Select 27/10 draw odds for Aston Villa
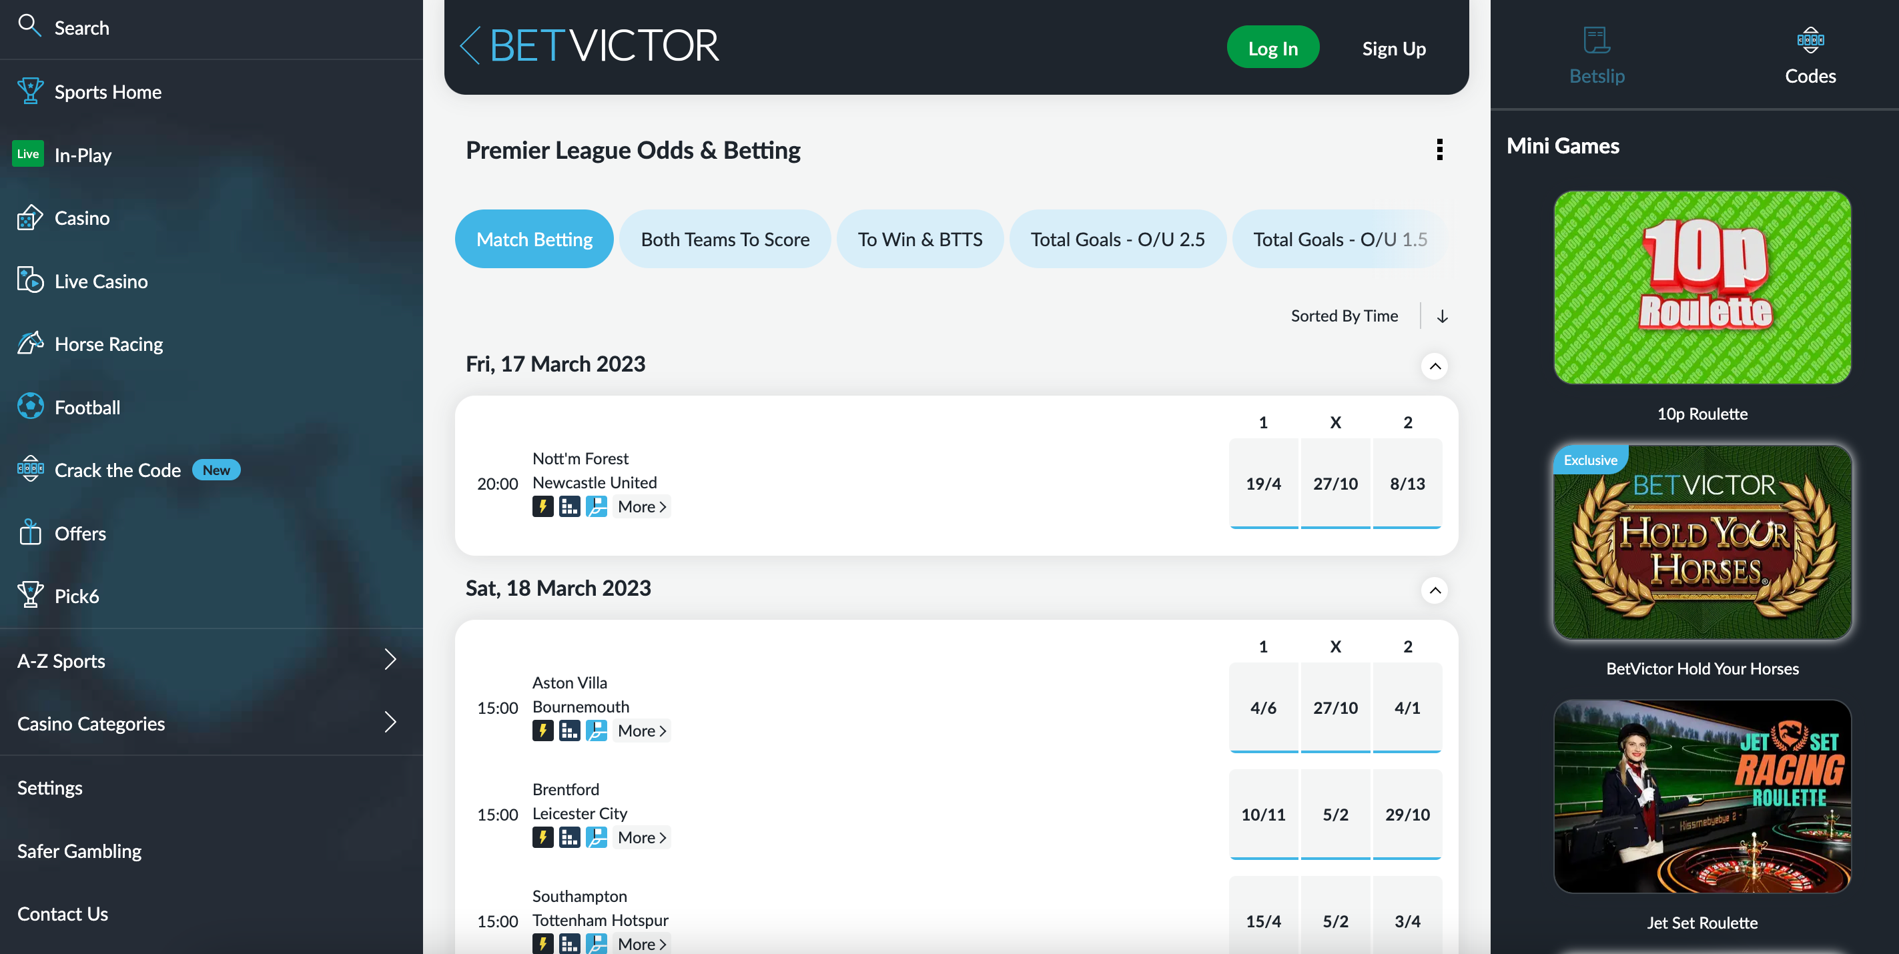 tap(1335, 708)
